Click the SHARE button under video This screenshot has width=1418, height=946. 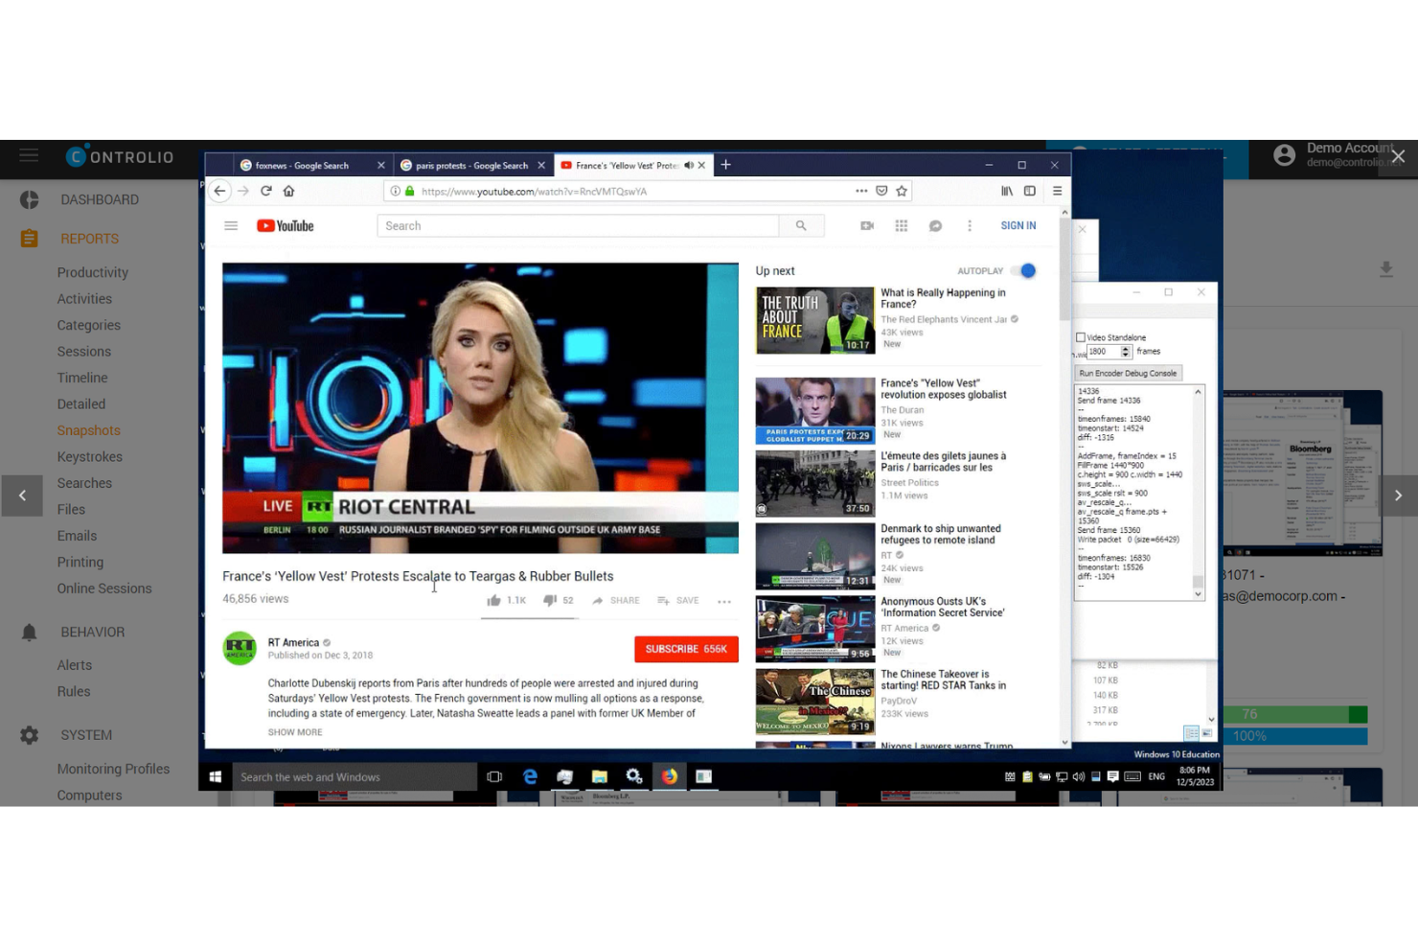(x=615, y=601)
